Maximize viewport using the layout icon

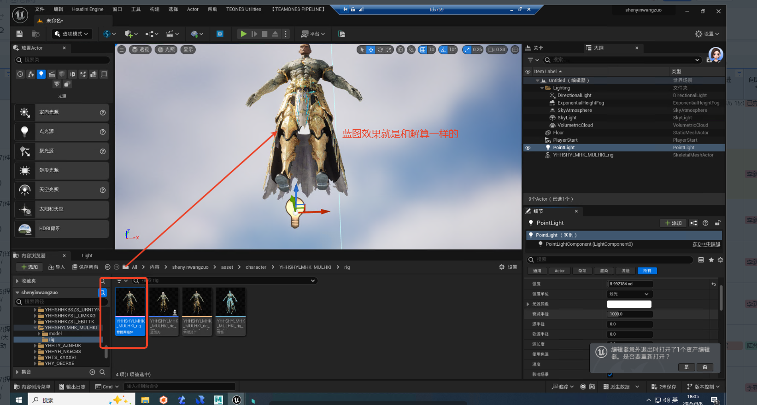click(515, 50)
